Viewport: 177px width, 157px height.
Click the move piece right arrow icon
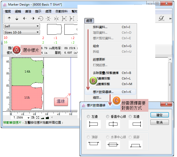coord(33,18)
